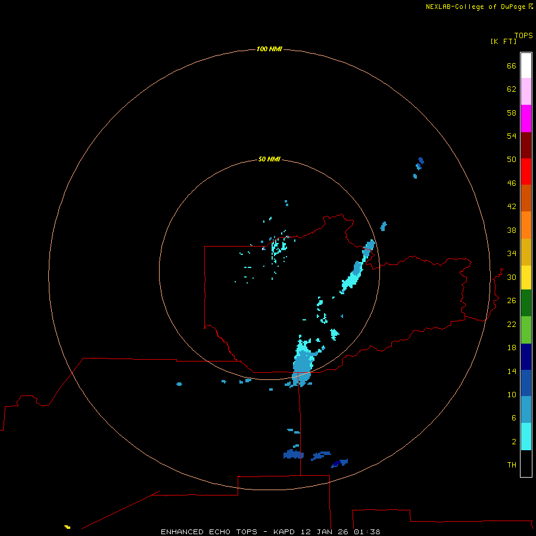Click the 58 legend value
Viewport: 536px width, 536px height.
(512, 113)
